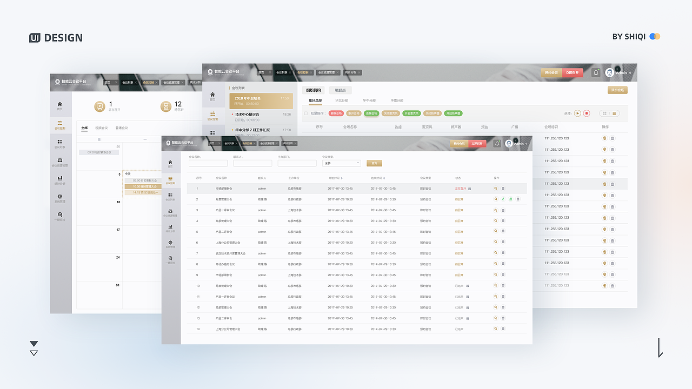Start recording with play button beside 录播
Image resolution: width=692 pixels, height=389 pixels.
pyautogui.click(x=577, y=113)
